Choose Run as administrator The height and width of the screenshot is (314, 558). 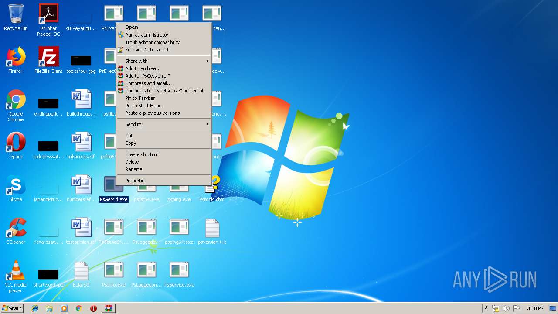tap(164, 35)
